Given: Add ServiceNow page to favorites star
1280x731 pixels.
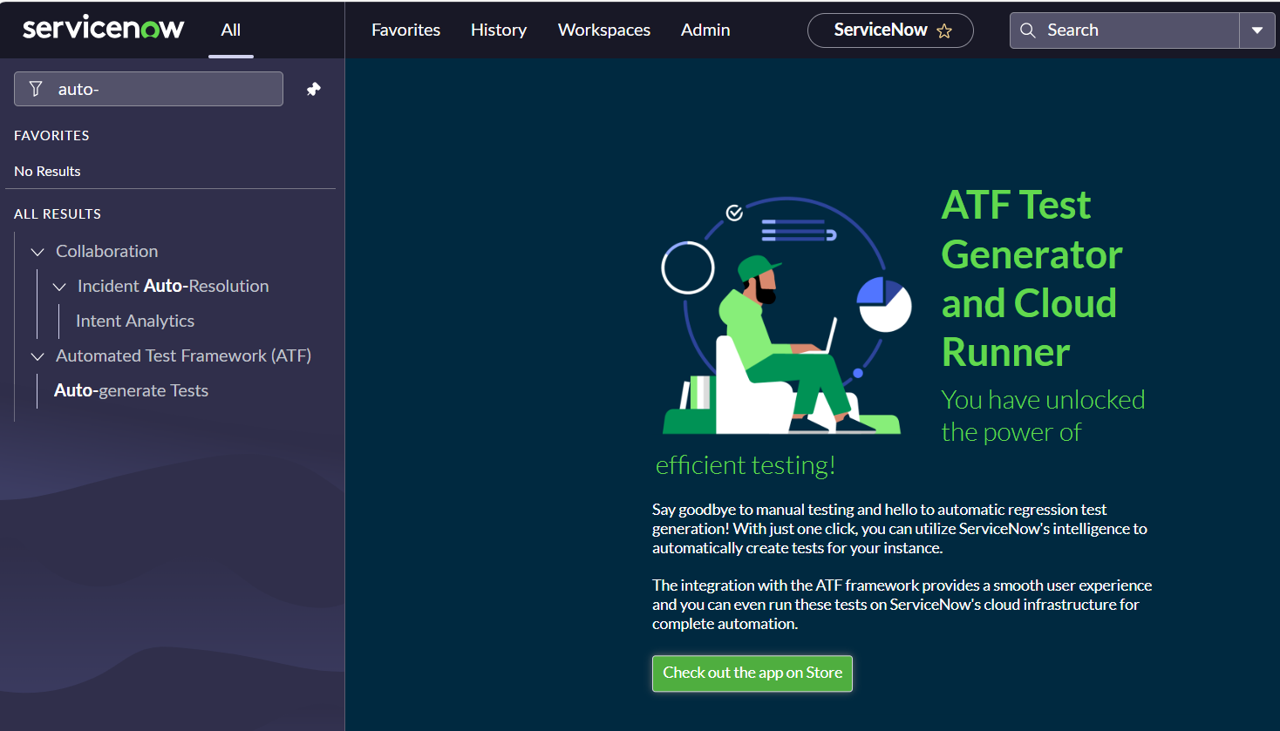Looking at the screenshot, I should 944,30.
